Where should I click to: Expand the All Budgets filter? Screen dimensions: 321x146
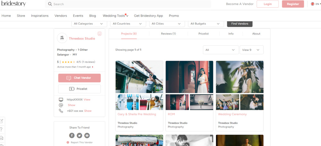pyautogui.click(x=205, y=24)
